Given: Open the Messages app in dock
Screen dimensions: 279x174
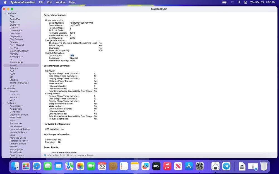Looking at the screenshot, I should click(x=48, y=166).
